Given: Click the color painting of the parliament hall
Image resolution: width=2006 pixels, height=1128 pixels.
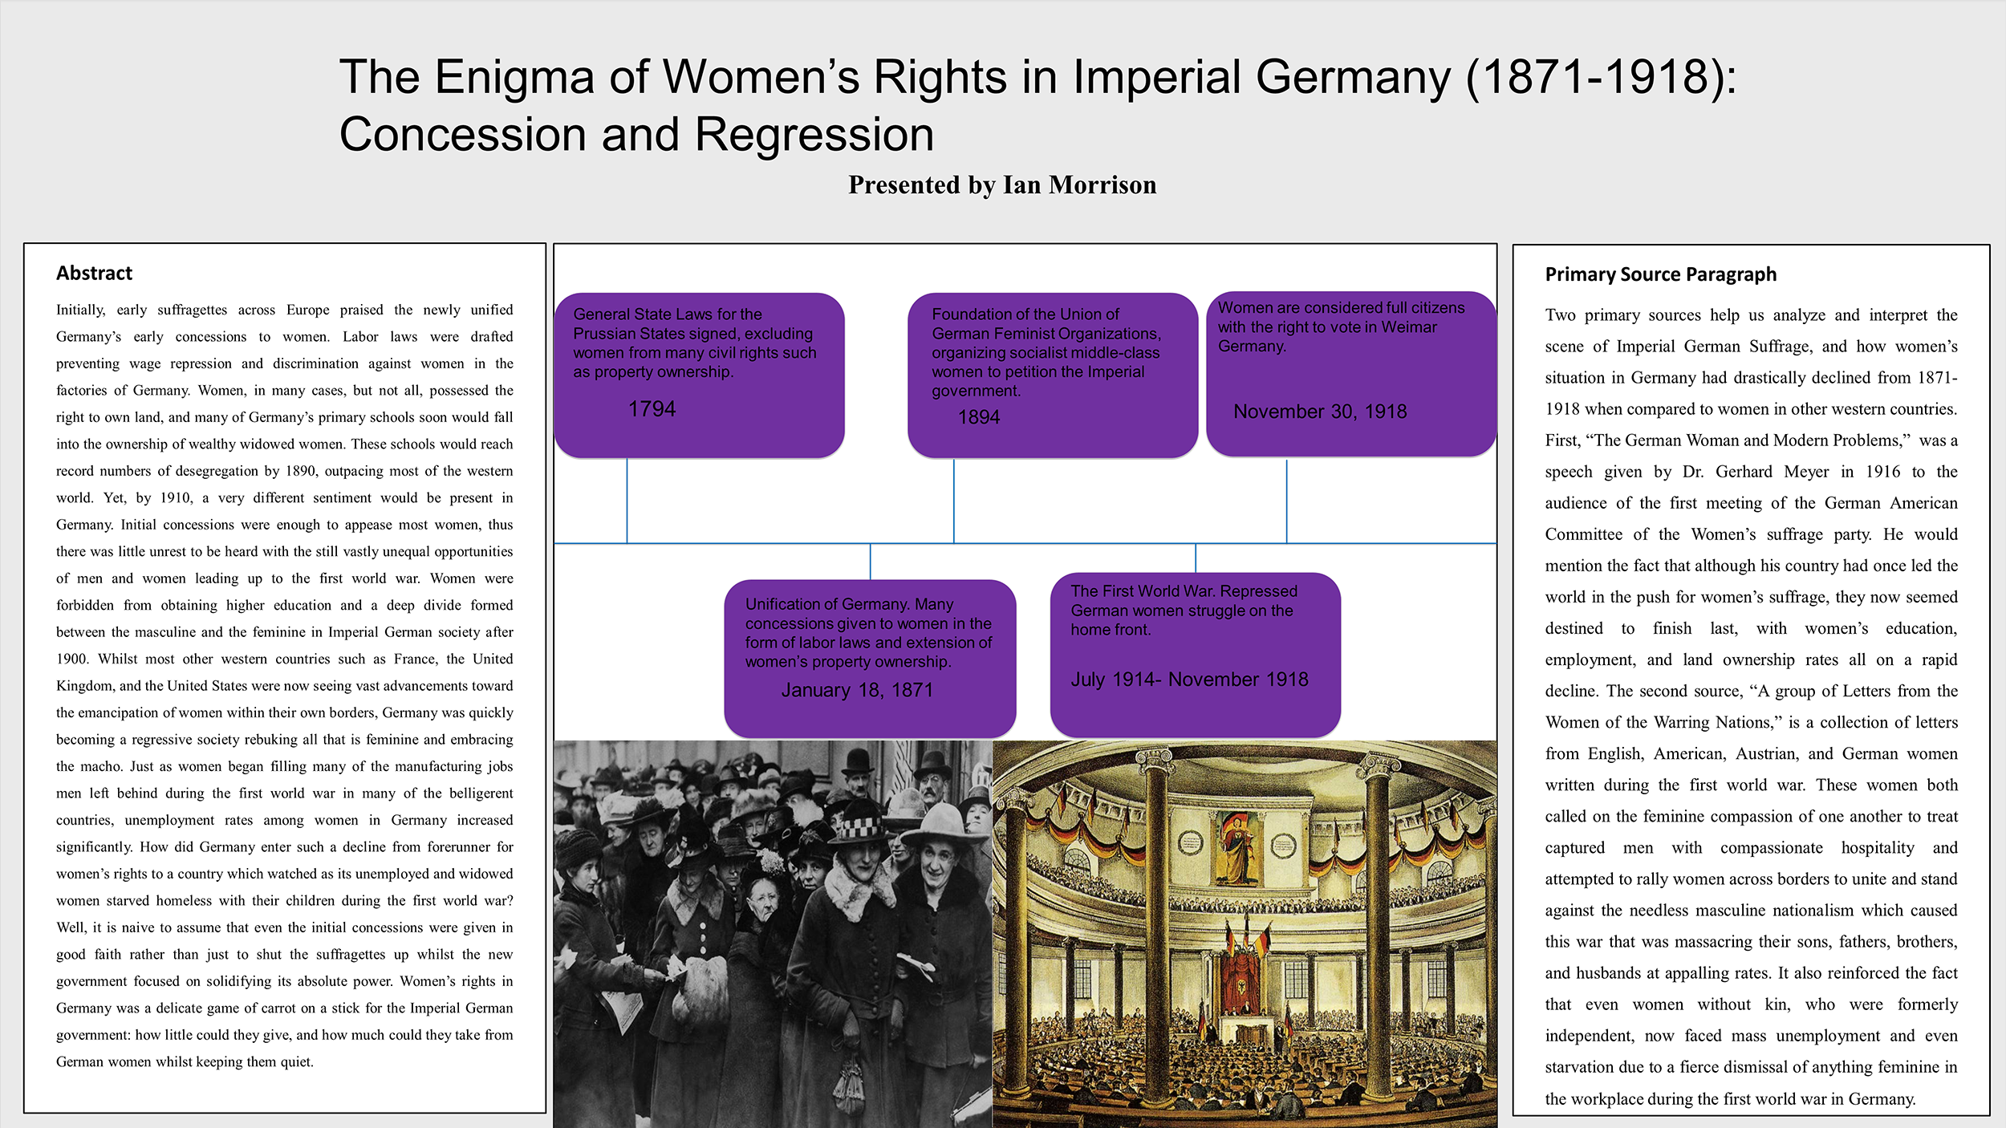Looking at the screenshot, I should 1245,934.
